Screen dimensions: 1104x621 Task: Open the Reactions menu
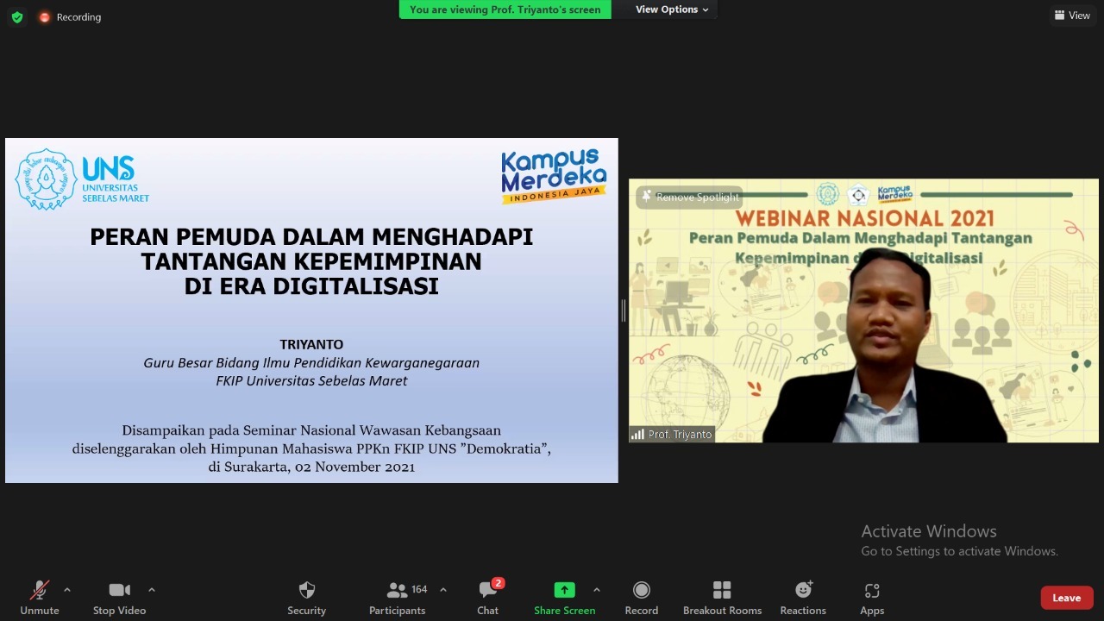tap(803, 598)
